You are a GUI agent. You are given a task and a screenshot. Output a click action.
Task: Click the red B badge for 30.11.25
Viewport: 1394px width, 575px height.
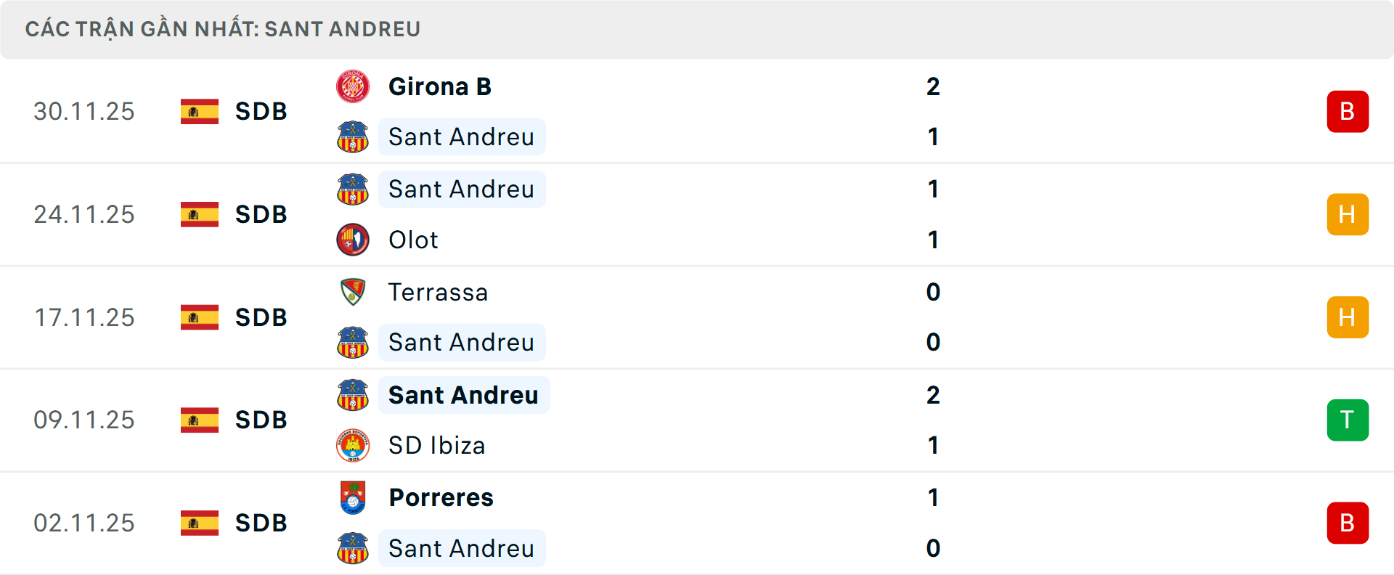pos(1348,111)
